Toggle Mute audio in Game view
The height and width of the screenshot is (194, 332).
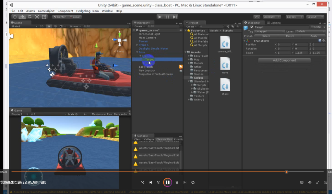coord(121,114)
